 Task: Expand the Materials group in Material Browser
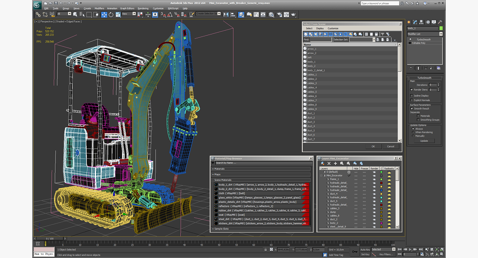[261, 169]
